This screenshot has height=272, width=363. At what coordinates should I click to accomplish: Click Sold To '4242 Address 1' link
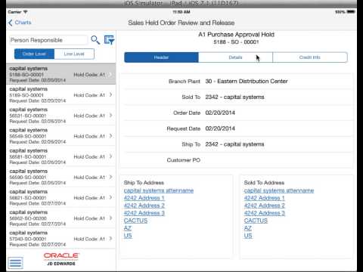(264, 198)
